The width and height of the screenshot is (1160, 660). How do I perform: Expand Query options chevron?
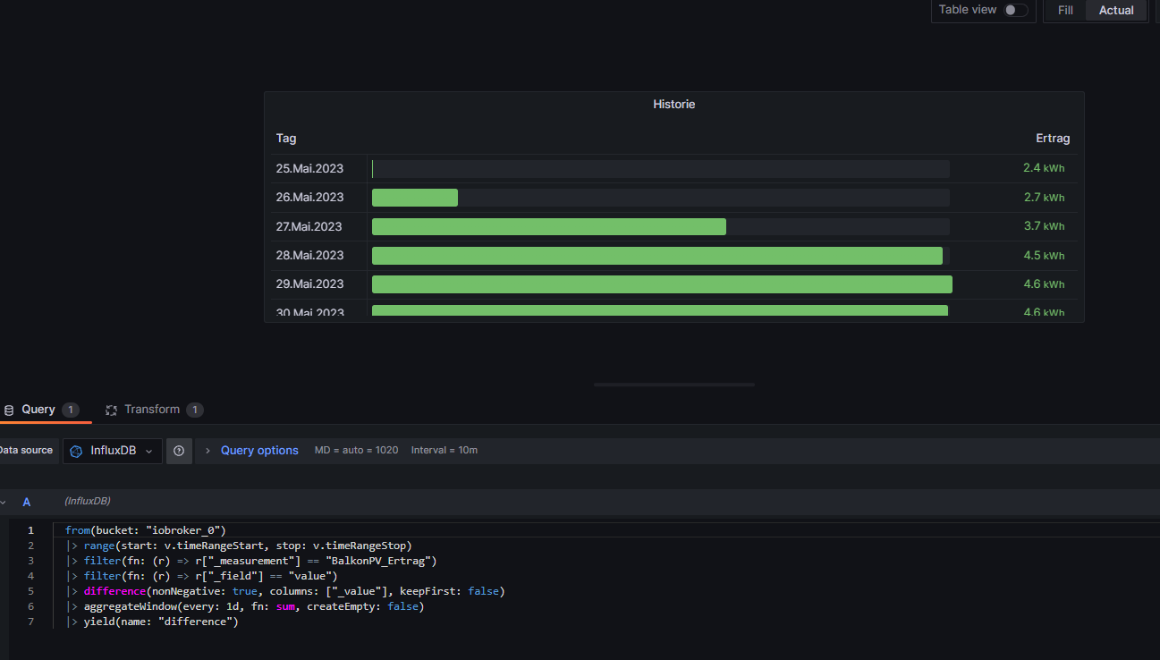point(208,451)
